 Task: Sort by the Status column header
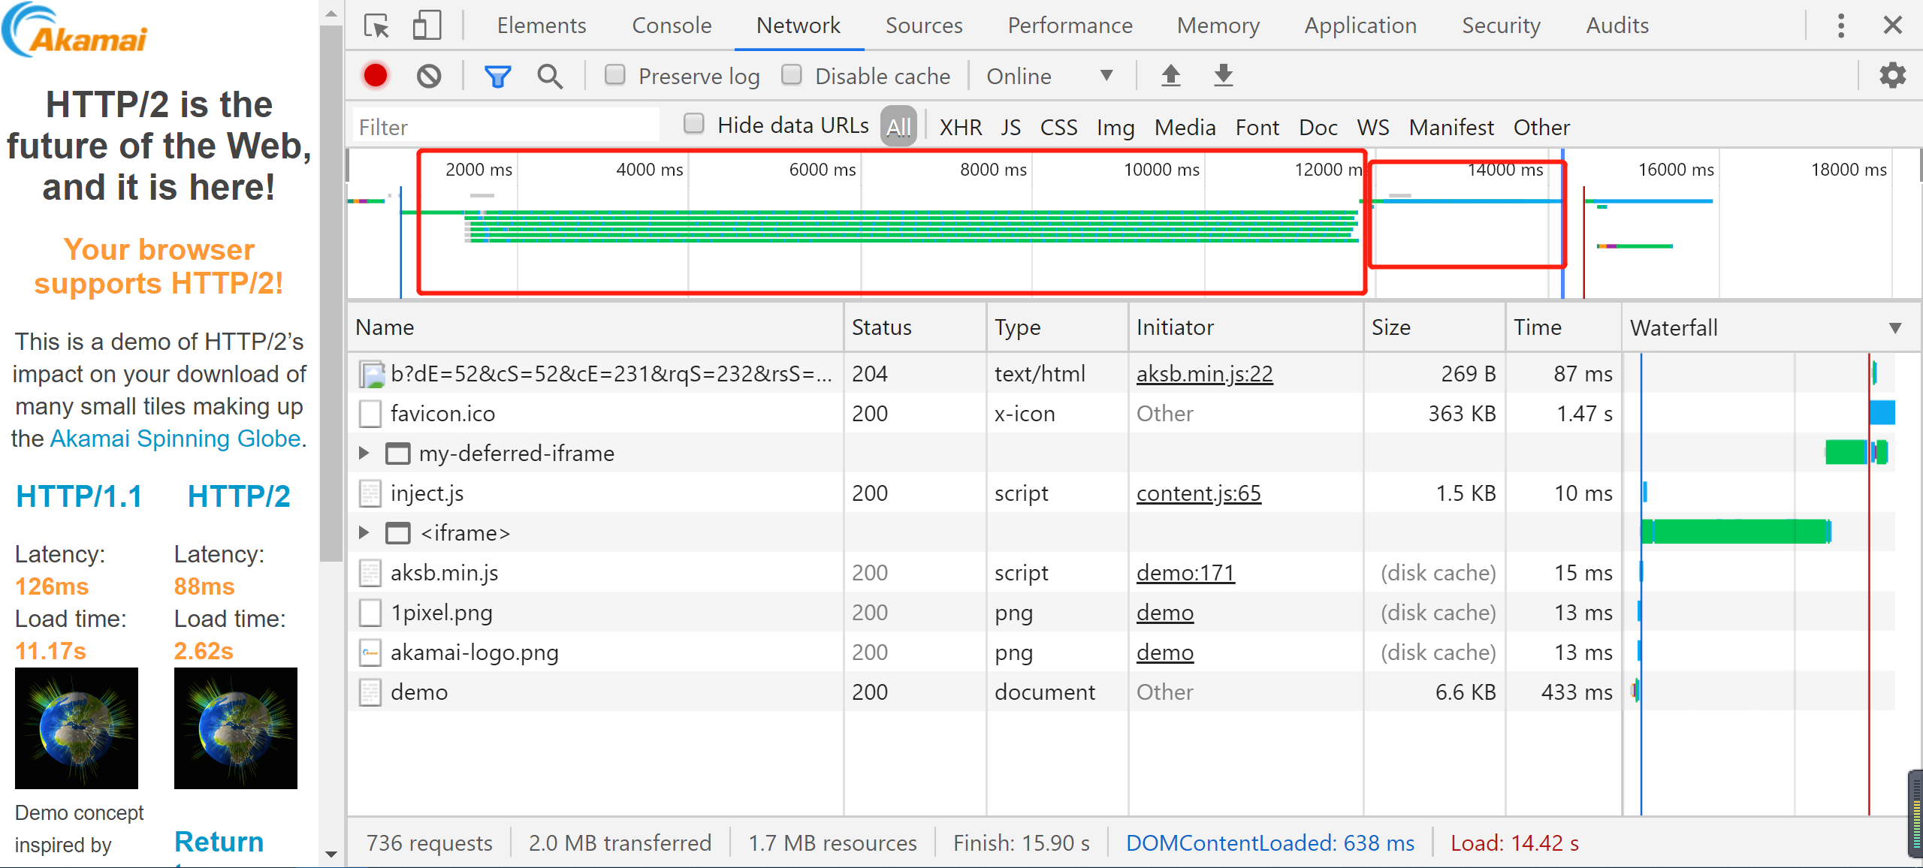[x=915, y=327]
